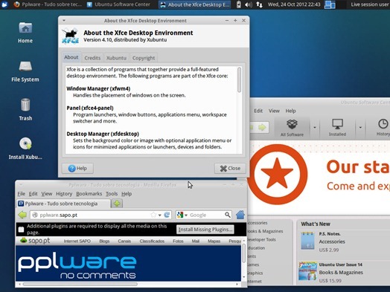Click the forward arrow in Software Center
This screenshot has width=390, height=292.
(x=262, y=128)
